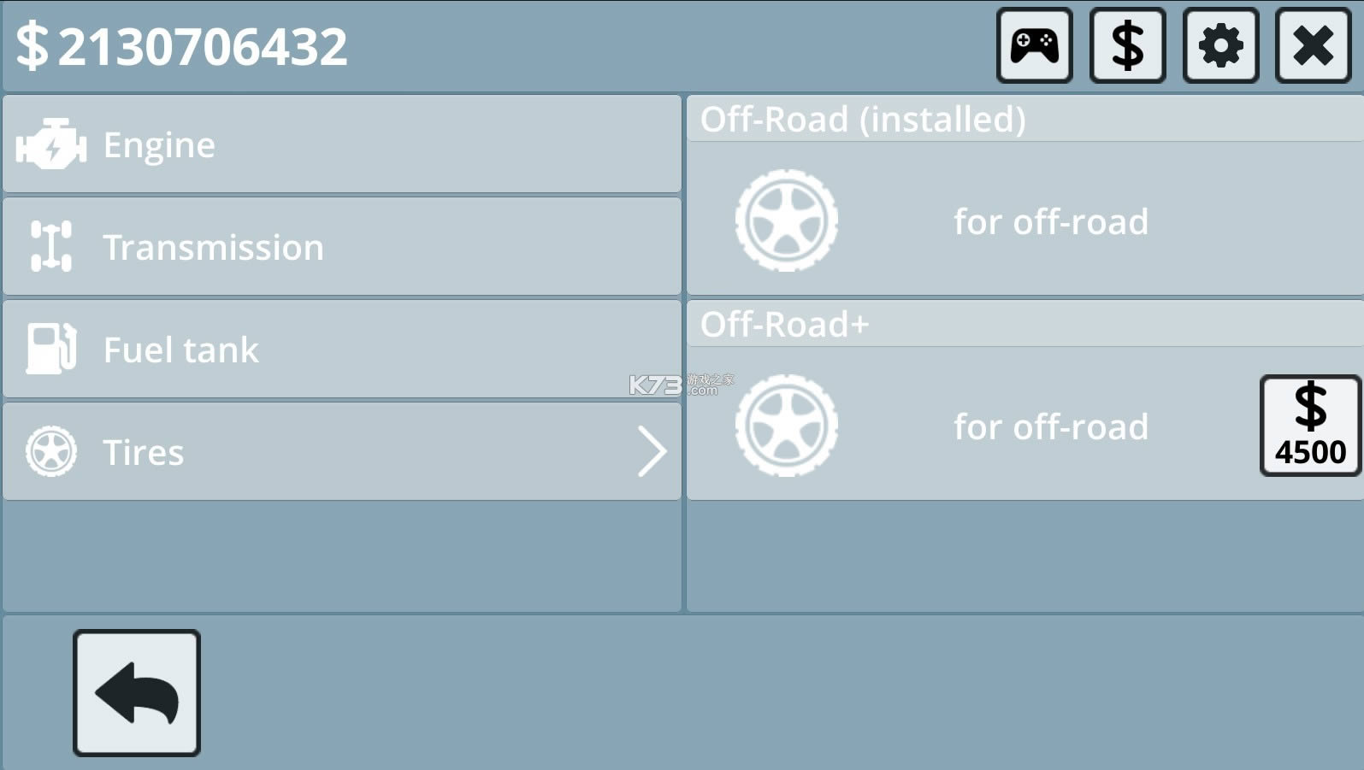Click the Off-Road (installed) header
Image resolution: width=1364 pixels, height=770 pixels.
click(x=864, y=120)
